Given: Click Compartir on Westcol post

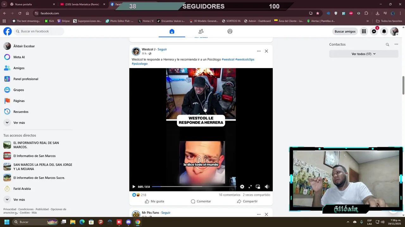Looking at the screenshot, I should coord(247,201).
